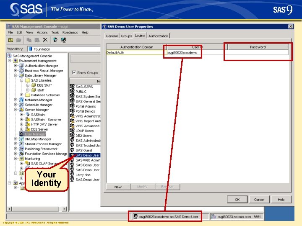Select the highlighted SAS Demo User row
The image size is (302, 226).
(85, 155)
